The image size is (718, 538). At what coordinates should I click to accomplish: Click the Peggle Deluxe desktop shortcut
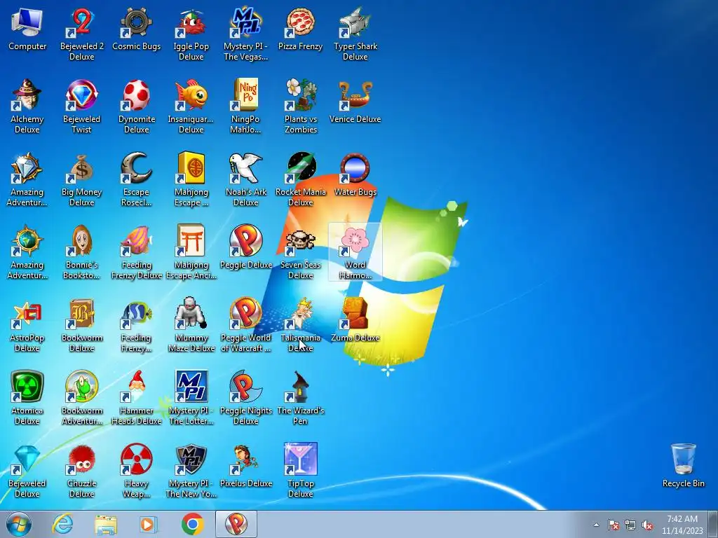click(x=245, y=247)
